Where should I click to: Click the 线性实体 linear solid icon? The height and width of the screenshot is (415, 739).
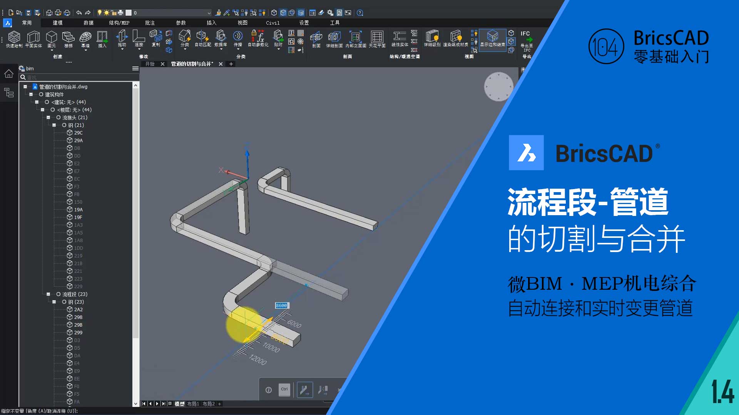pos(400,37)
